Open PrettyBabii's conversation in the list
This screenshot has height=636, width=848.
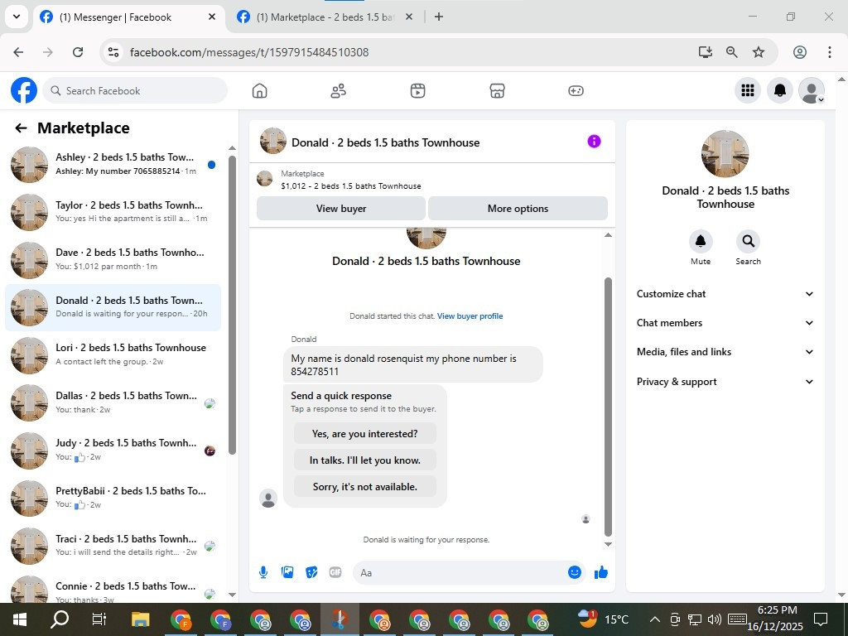[x=113, y=498]
